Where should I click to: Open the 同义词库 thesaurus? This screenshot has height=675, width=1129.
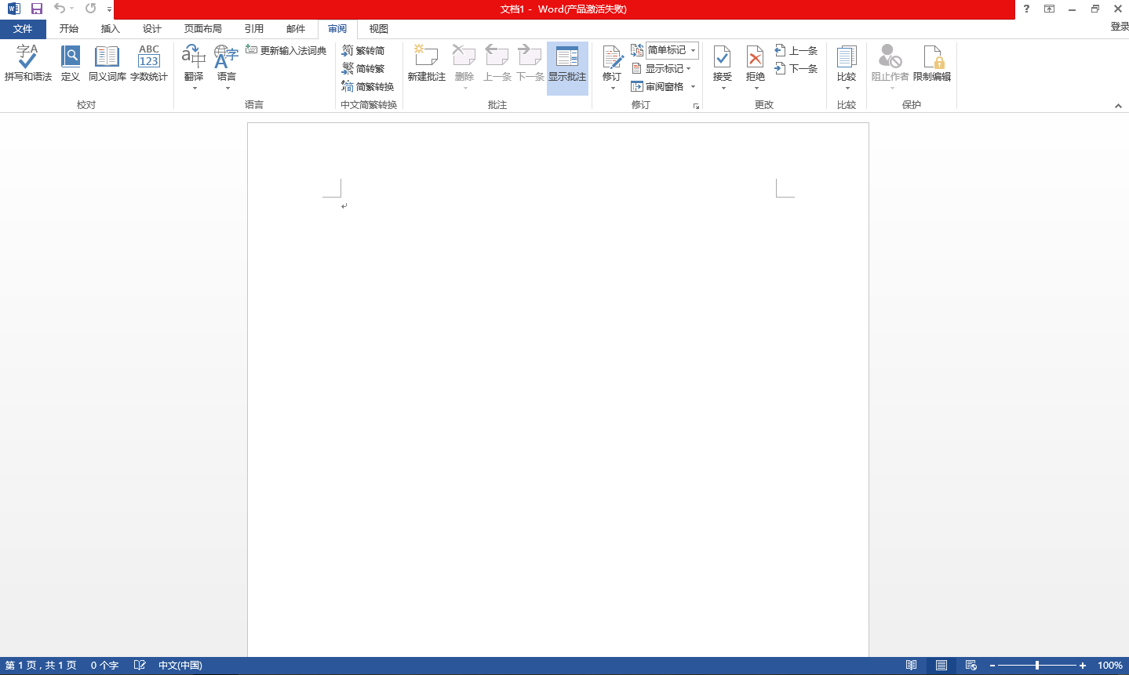(107, 64)
